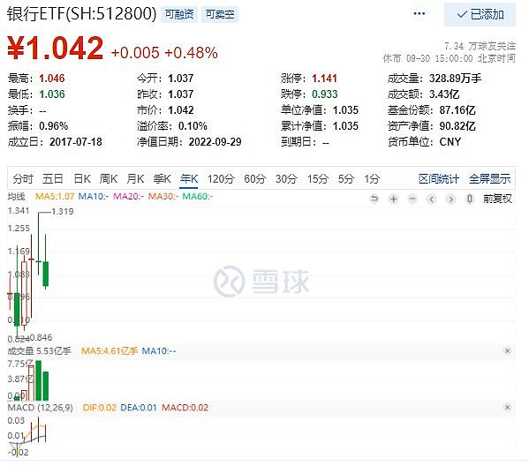Click the MA20 moving average label
This screenshot has width=529, height=466.
click(x=128, y=196)
